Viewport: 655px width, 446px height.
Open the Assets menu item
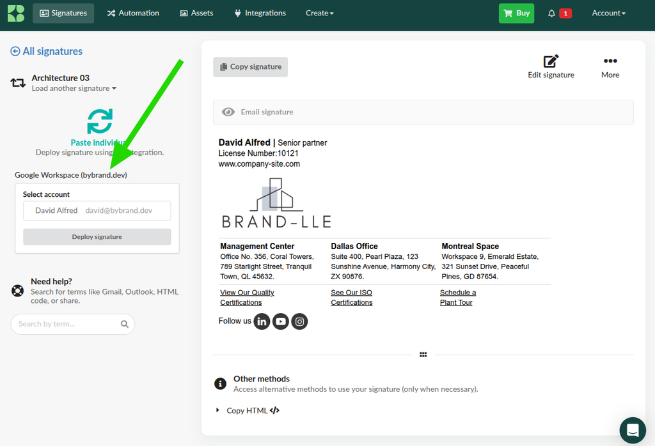(196, 13)
